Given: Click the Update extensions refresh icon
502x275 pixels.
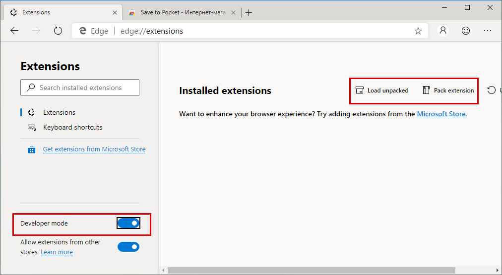Looking at the screenshot, I should pyautogui.click(x=491, y=90).
